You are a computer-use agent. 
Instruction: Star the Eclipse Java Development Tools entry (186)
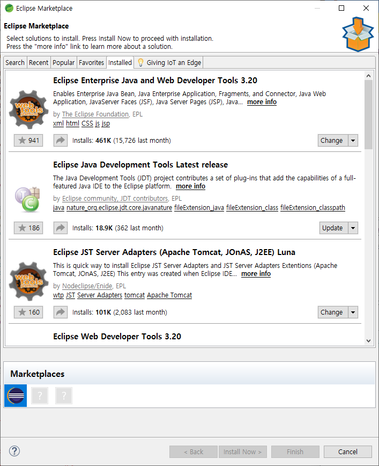[28, 228]
